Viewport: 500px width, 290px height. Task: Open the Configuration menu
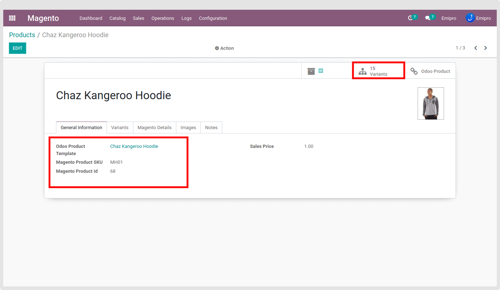[x=213, y=18]
